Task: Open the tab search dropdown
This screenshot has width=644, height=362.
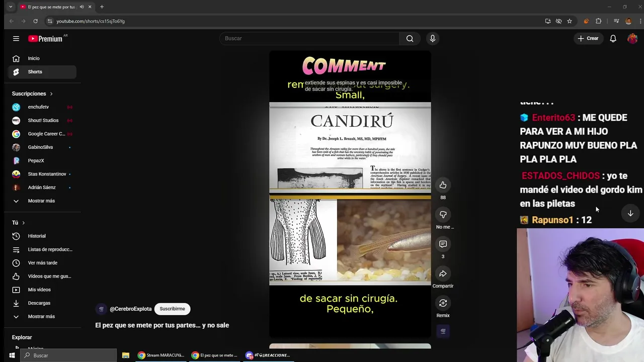Action: 11,7
